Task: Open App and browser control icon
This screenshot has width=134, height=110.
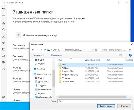Action: (3, 49)
